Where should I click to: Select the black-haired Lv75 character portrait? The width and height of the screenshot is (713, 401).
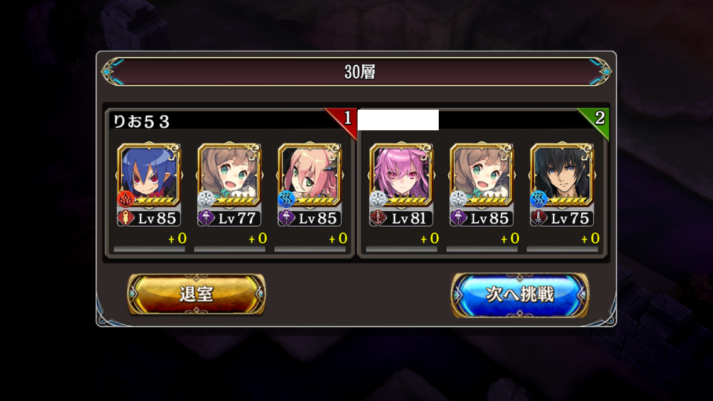562,175
